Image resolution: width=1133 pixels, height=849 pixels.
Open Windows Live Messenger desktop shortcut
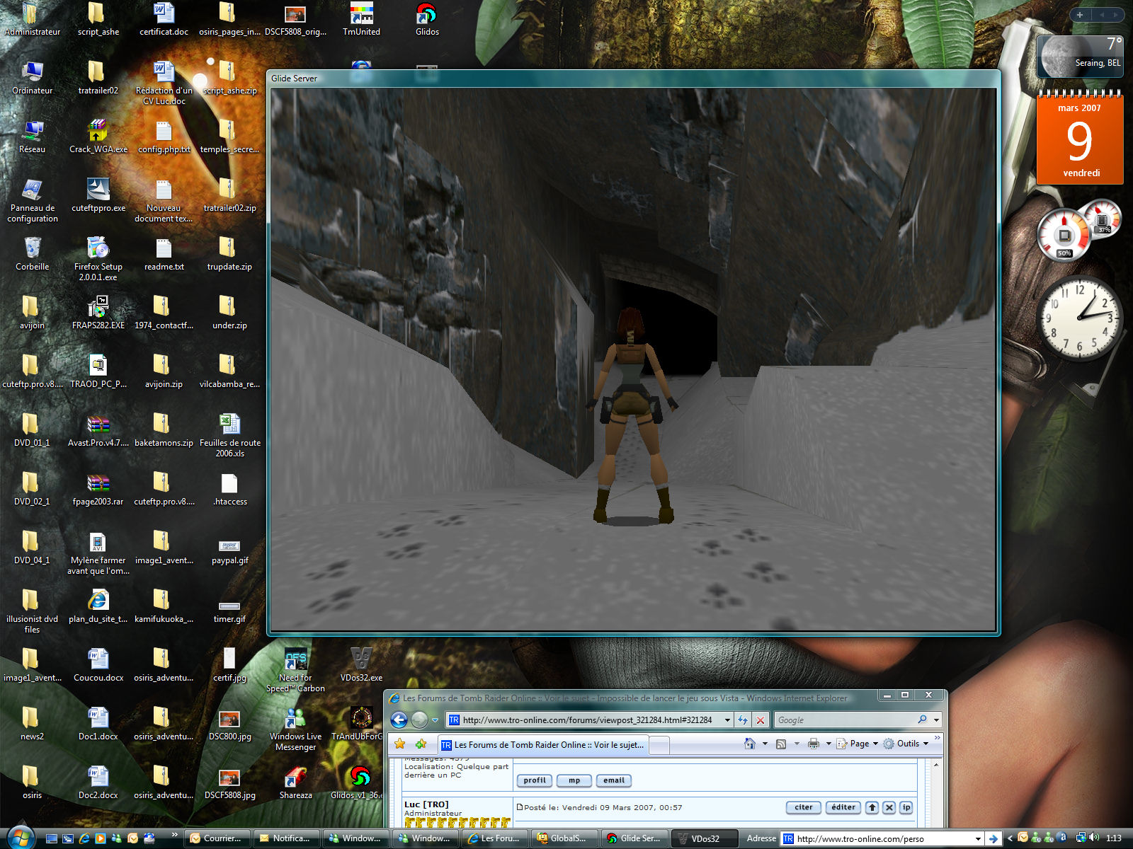coord(295,729)
